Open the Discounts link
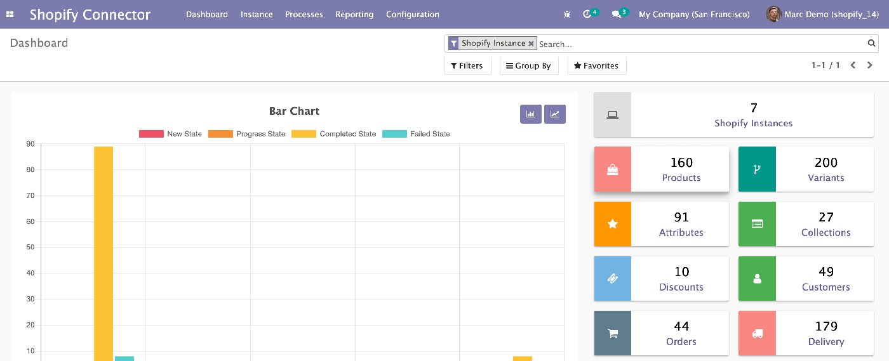Image resolution: width=889 pixels, height=361 pixels. click(x=681, y=287)
